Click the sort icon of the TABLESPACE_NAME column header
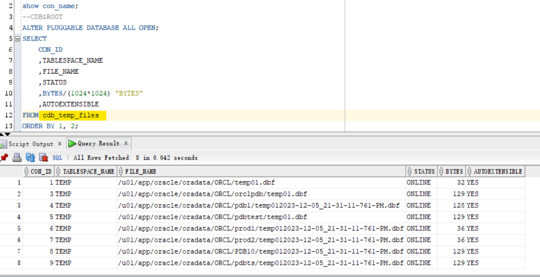Image resolution: width=540 pixels, height=277 pixels. (58, 171)
